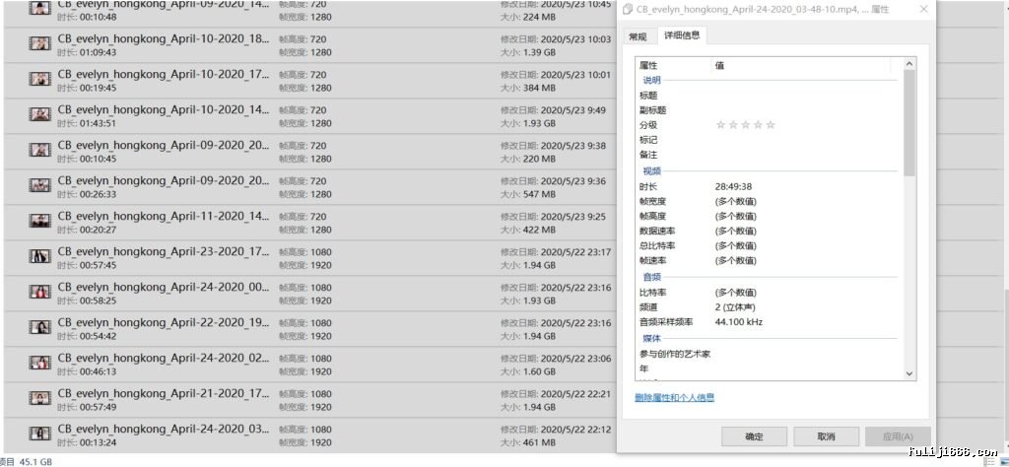The image size is (1009, 467).
Task: Click the 45.1 GB status bar text
Action: tap(36, 461)
